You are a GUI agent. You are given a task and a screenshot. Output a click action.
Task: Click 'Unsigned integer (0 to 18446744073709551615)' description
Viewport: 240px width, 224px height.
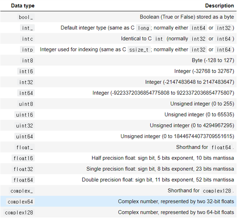[177, 137]
